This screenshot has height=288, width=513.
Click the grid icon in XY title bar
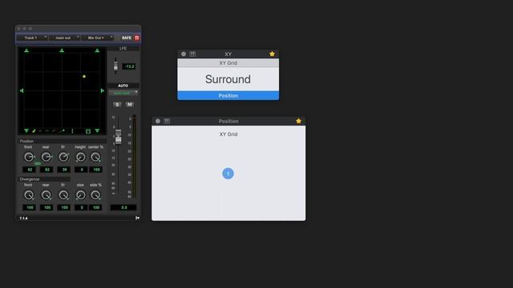pos(192,54)
